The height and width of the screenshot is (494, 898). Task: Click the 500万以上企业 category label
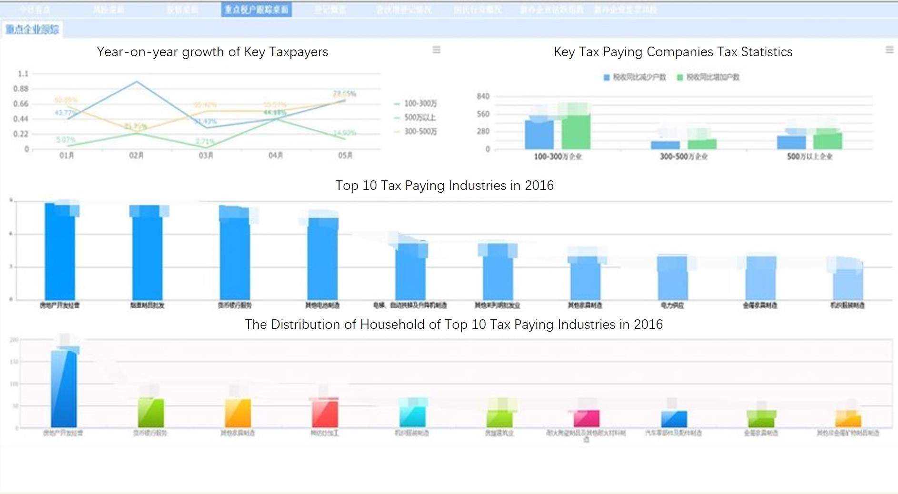tap(809, 157)
